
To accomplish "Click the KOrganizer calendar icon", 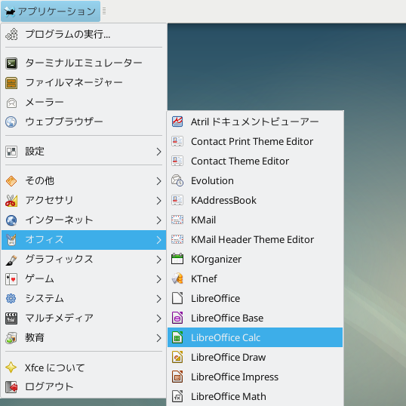I will [x=177, y=259].
